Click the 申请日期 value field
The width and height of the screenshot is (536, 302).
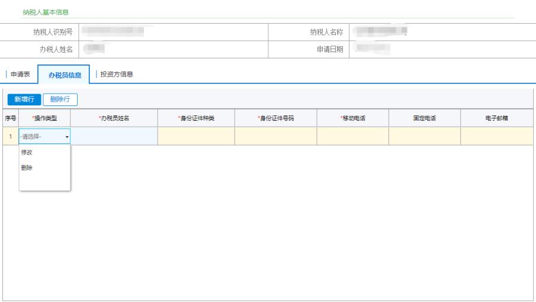[x=441, y=50]
